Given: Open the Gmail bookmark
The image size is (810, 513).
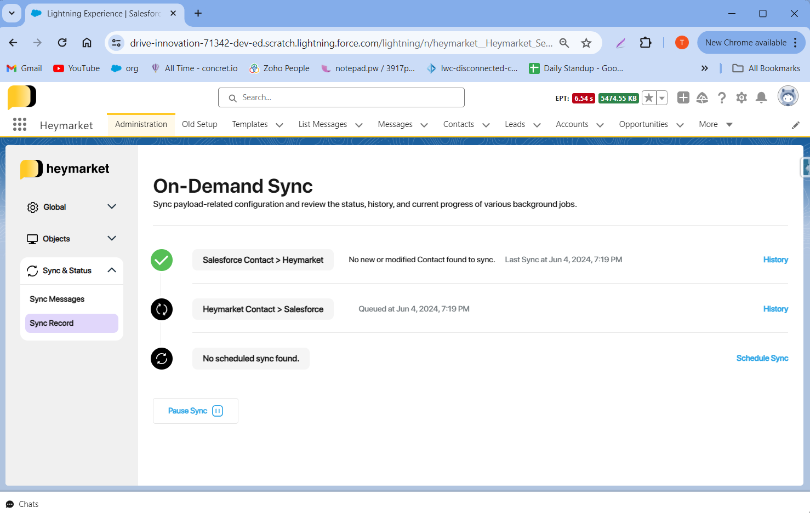Looking at the screenshot, I should coord(24,68).
